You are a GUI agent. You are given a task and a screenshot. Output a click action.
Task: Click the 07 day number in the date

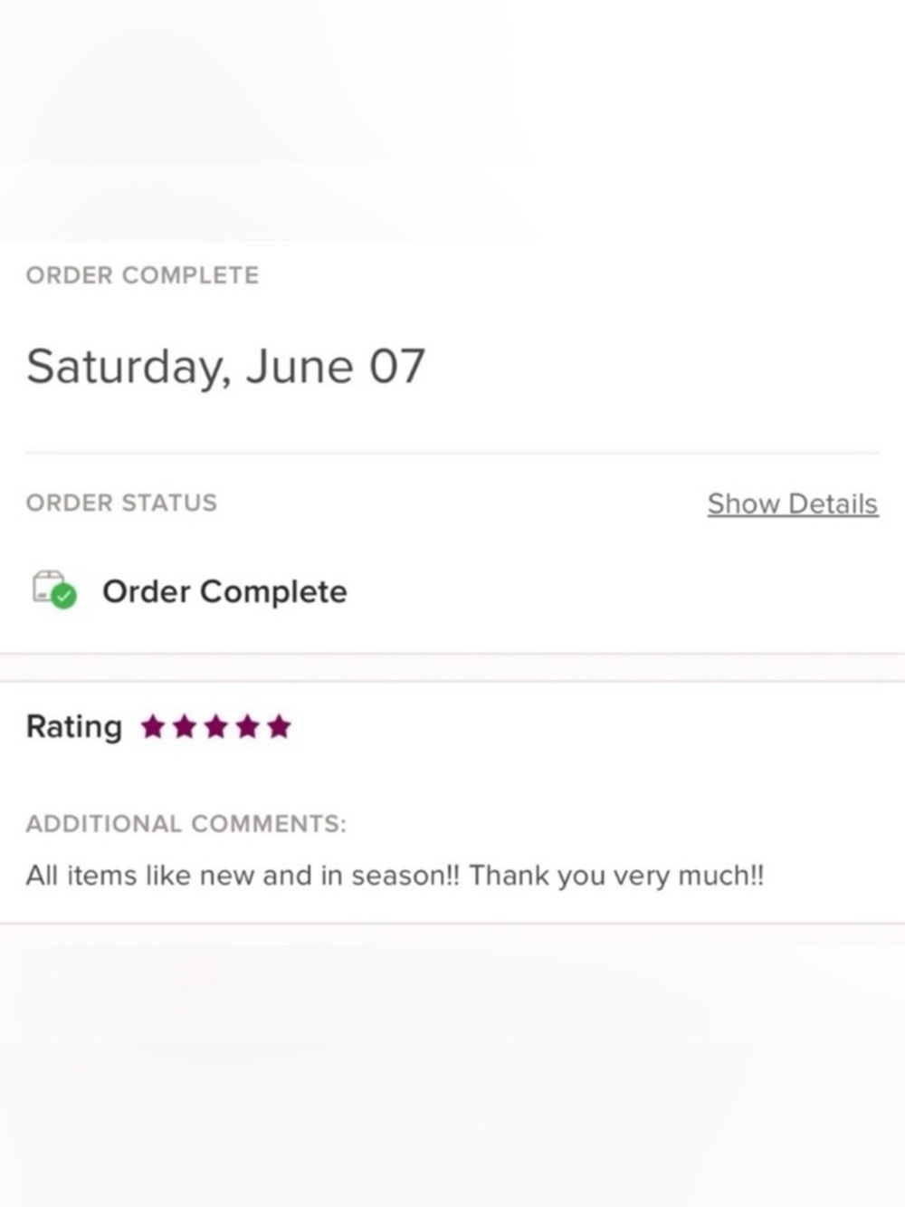[396, 366]
